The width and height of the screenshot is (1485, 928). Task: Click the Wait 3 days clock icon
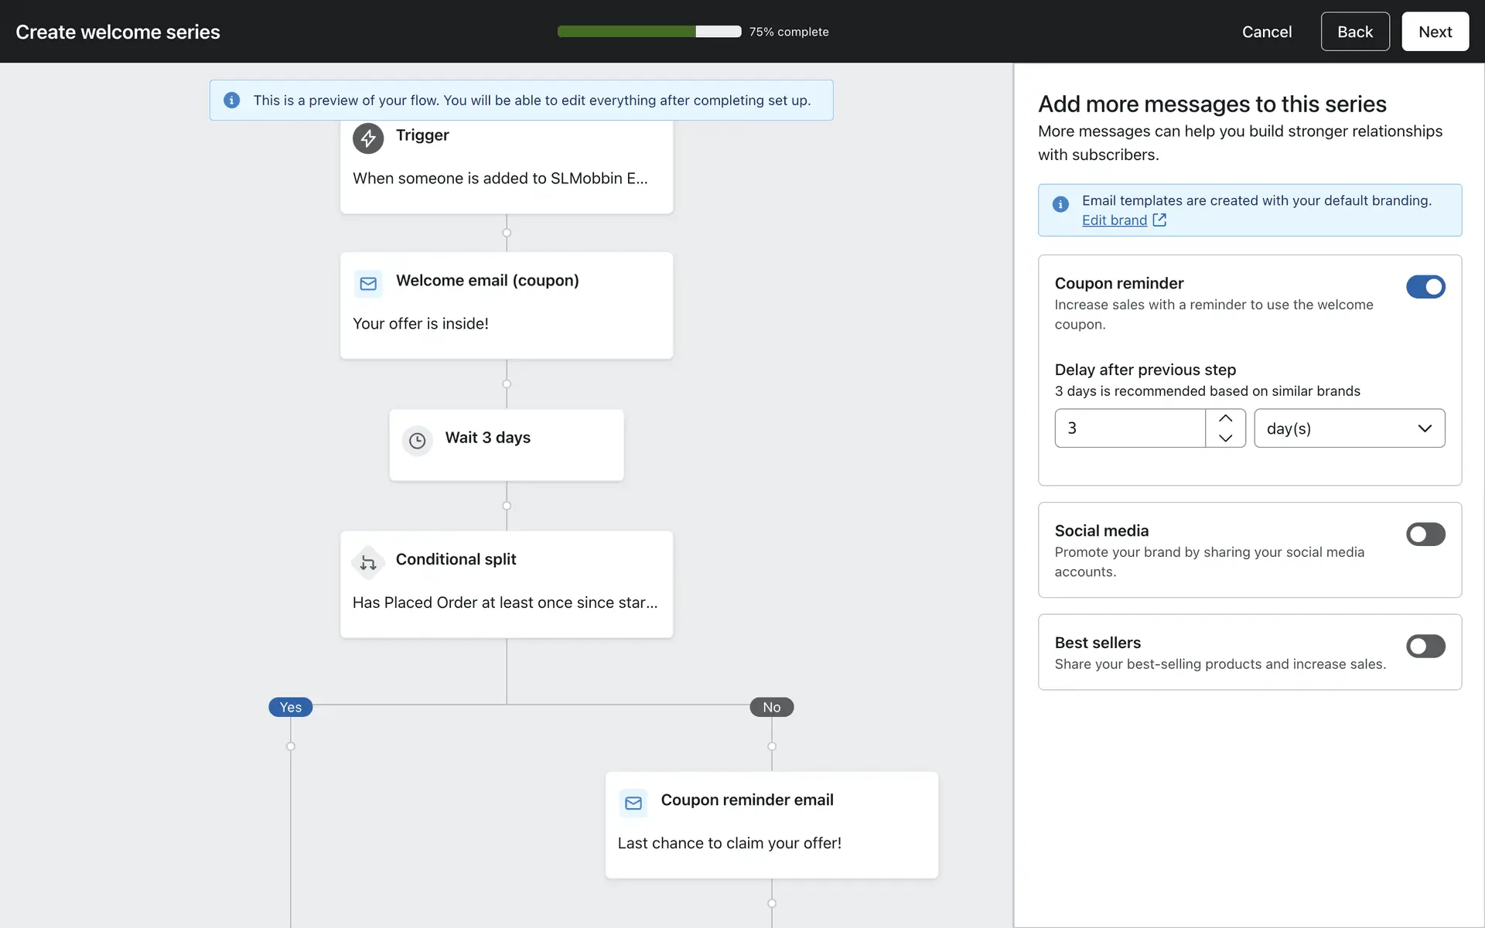417,441
